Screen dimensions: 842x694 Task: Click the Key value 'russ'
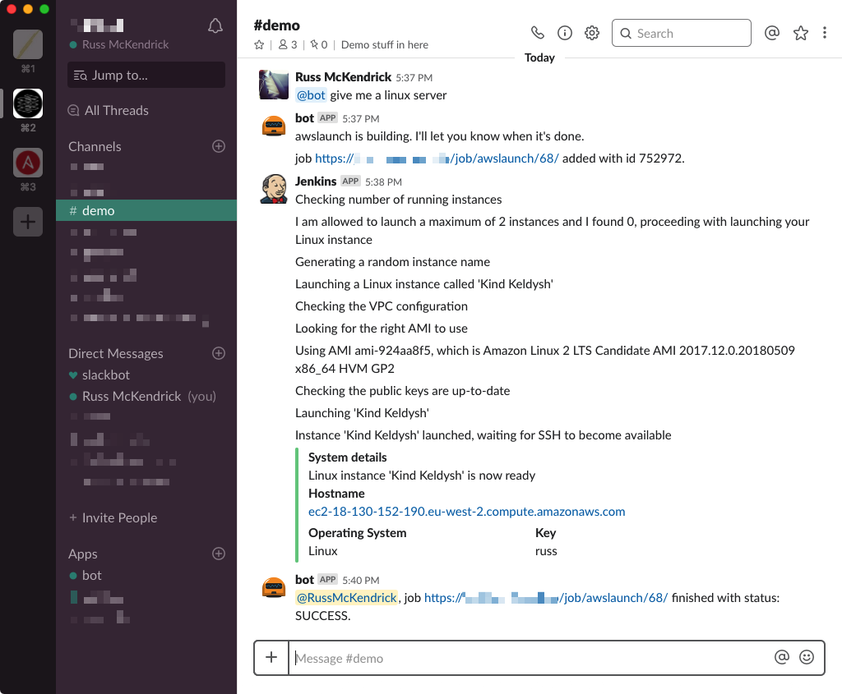point(546,551)
